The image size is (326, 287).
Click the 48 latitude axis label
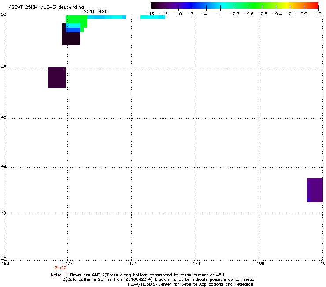click(4, 67)
